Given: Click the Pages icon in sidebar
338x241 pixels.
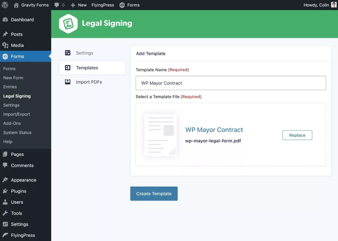Looking at the screenshot, I should 5,154.
